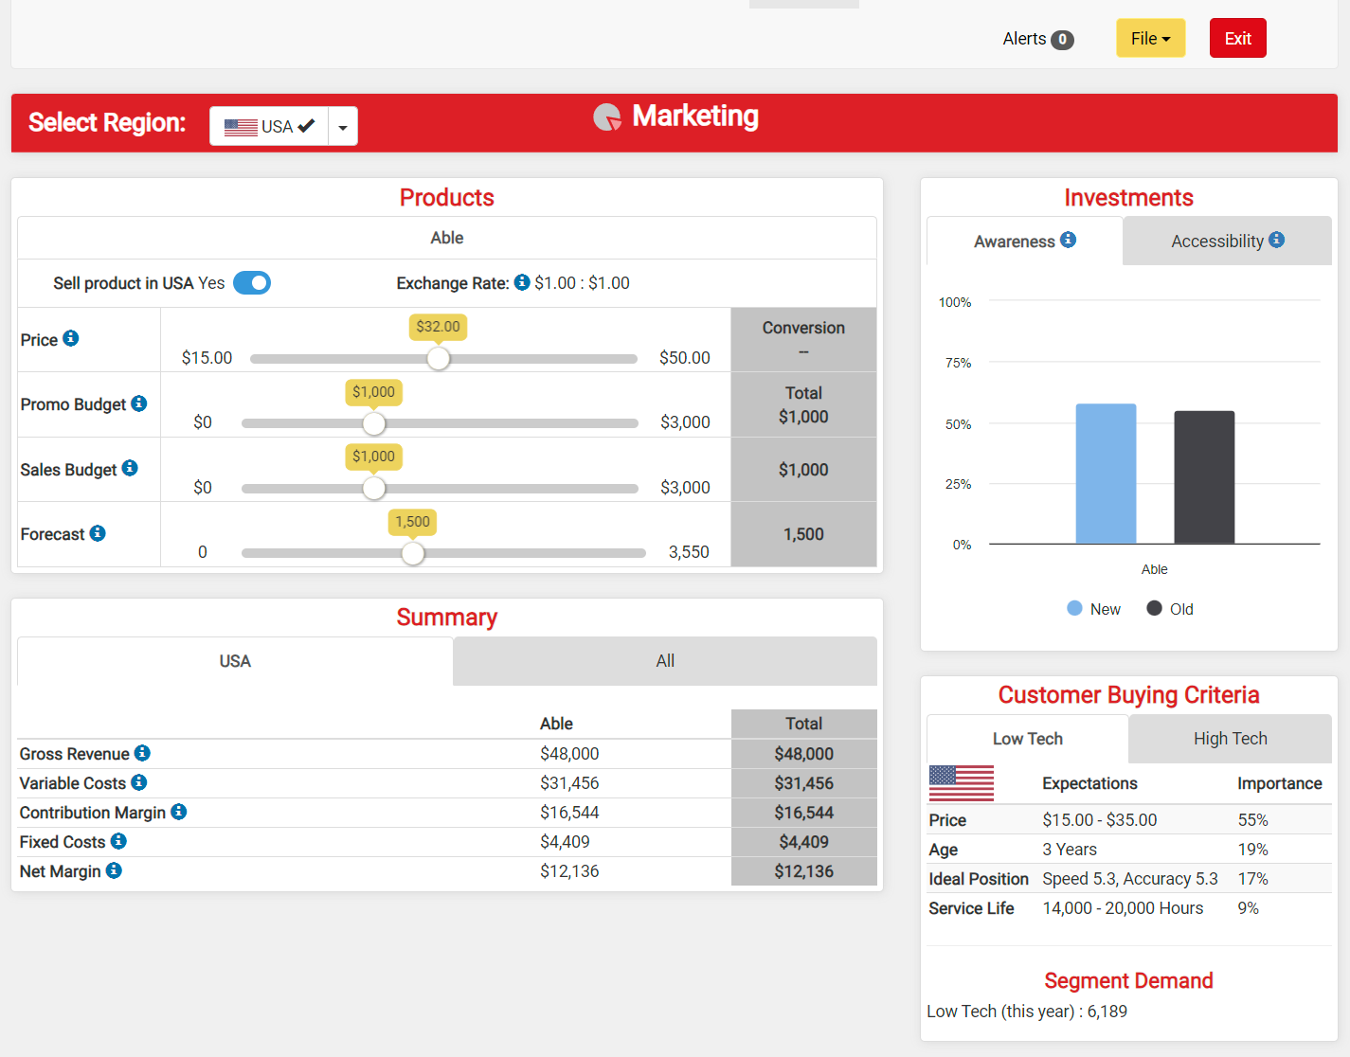Click the Variable Costs info icon
Image resolution: width=1350 pixels, height=1057 pixels.
(139, 782)
